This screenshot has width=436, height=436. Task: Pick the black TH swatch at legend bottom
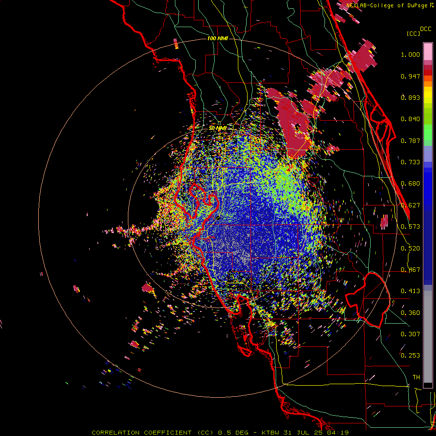(x=428, y=385)
